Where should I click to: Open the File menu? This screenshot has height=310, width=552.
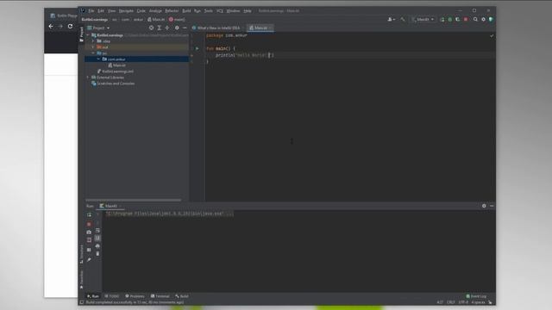point(91,11)
